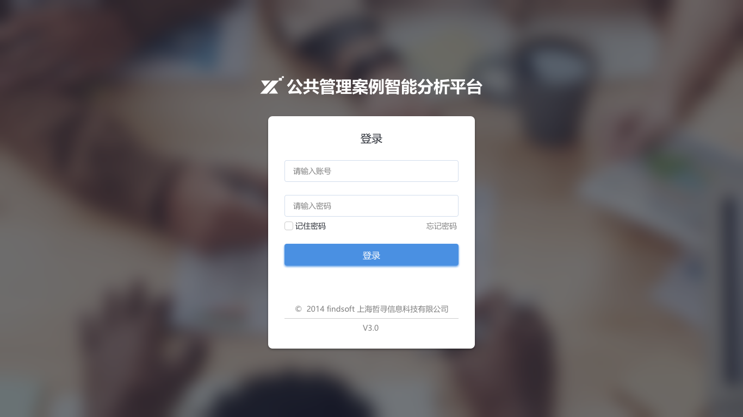Tick the 记住密码 checkbox
Viewport: 743px width, 417px height.
click(x=289, y=226)
